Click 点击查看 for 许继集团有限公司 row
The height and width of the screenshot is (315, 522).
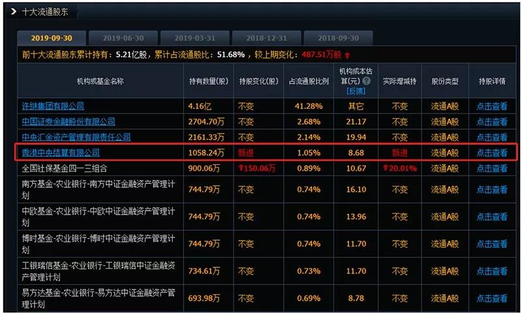click(491, 106)
